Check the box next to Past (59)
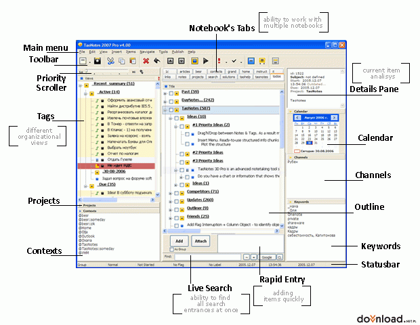The image size is (420, 325). point(171,93)
